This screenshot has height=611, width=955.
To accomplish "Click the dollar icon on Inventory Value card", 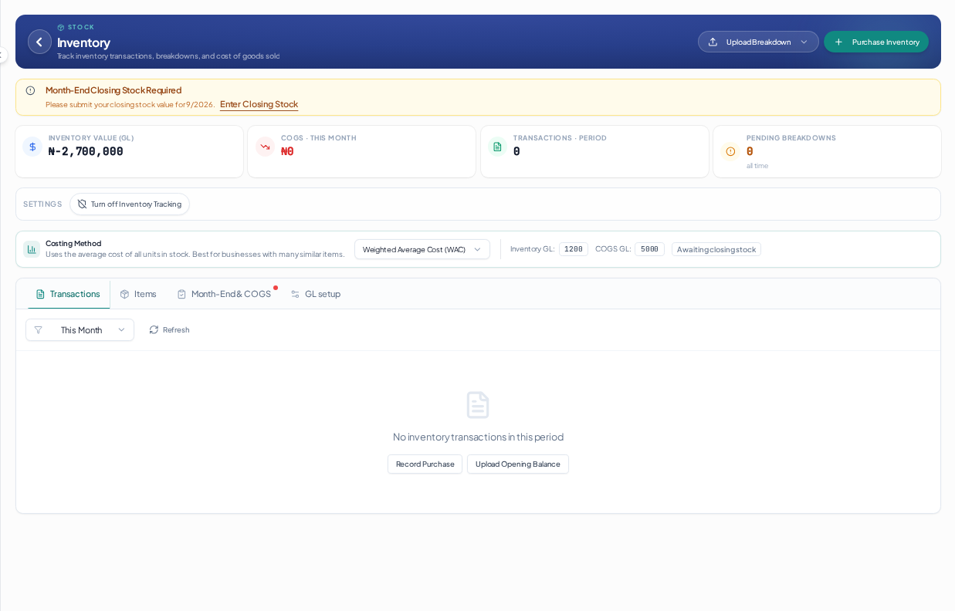I will 32,147.
